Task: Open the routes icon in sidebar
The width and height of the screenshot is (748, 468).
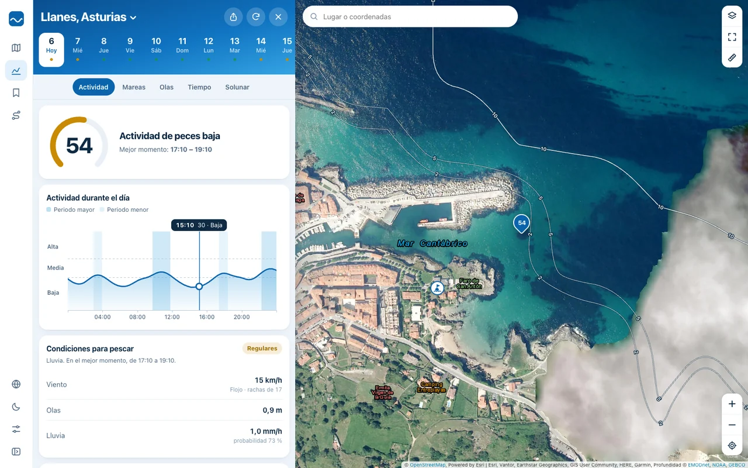Action: pos(16,115)
